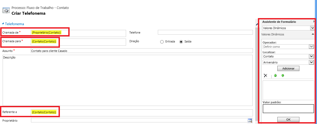Close the Assistente de Formulário panel
Screen dimensions: 317x124
314,22
